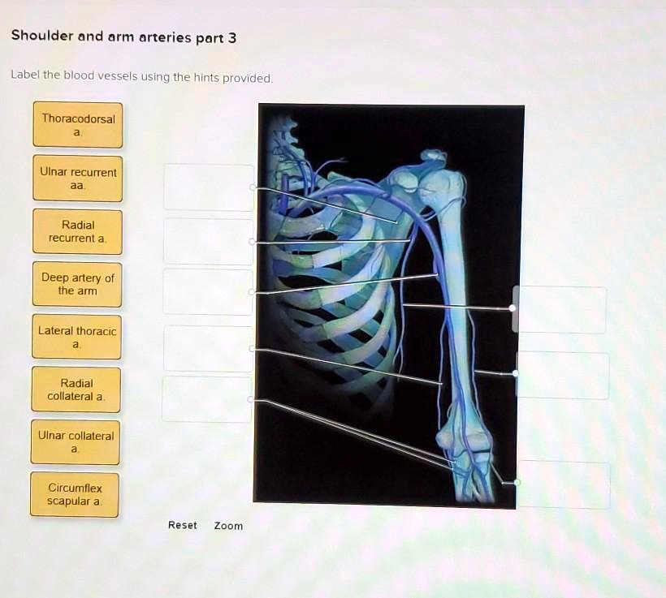Select the Lateral thoracic a. label tile
This screenshot has width=666, height=598.
[77, 337]
